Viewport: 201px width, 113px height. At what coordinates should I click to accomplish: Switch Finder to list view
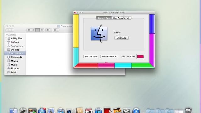(x=33, y=30)
